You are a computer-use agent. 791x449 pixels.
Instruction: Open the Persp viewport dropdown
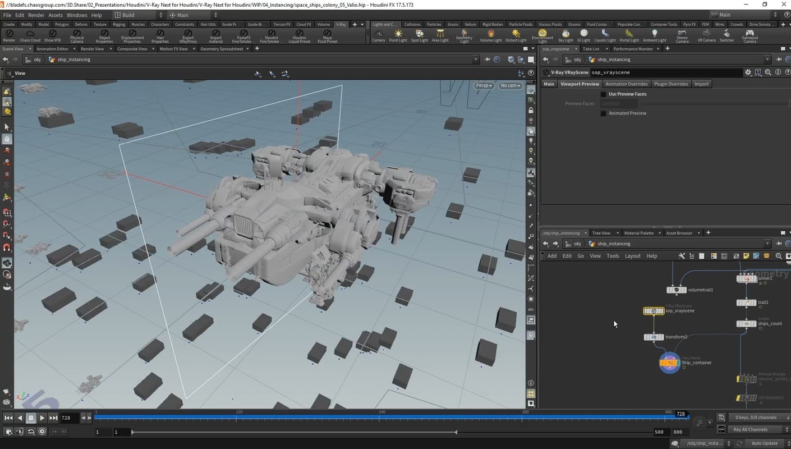click(x=484, y=85)
